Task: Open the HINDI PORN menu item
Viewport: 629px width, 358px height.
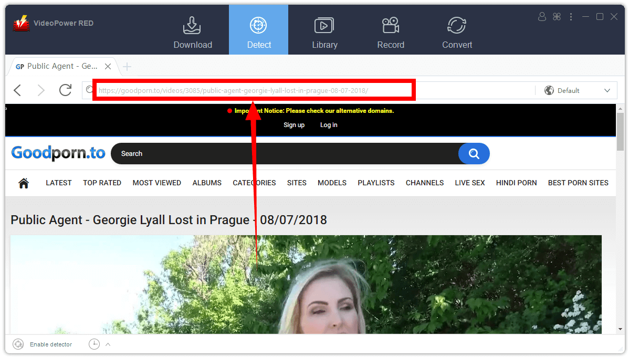Action: point(516,183)
